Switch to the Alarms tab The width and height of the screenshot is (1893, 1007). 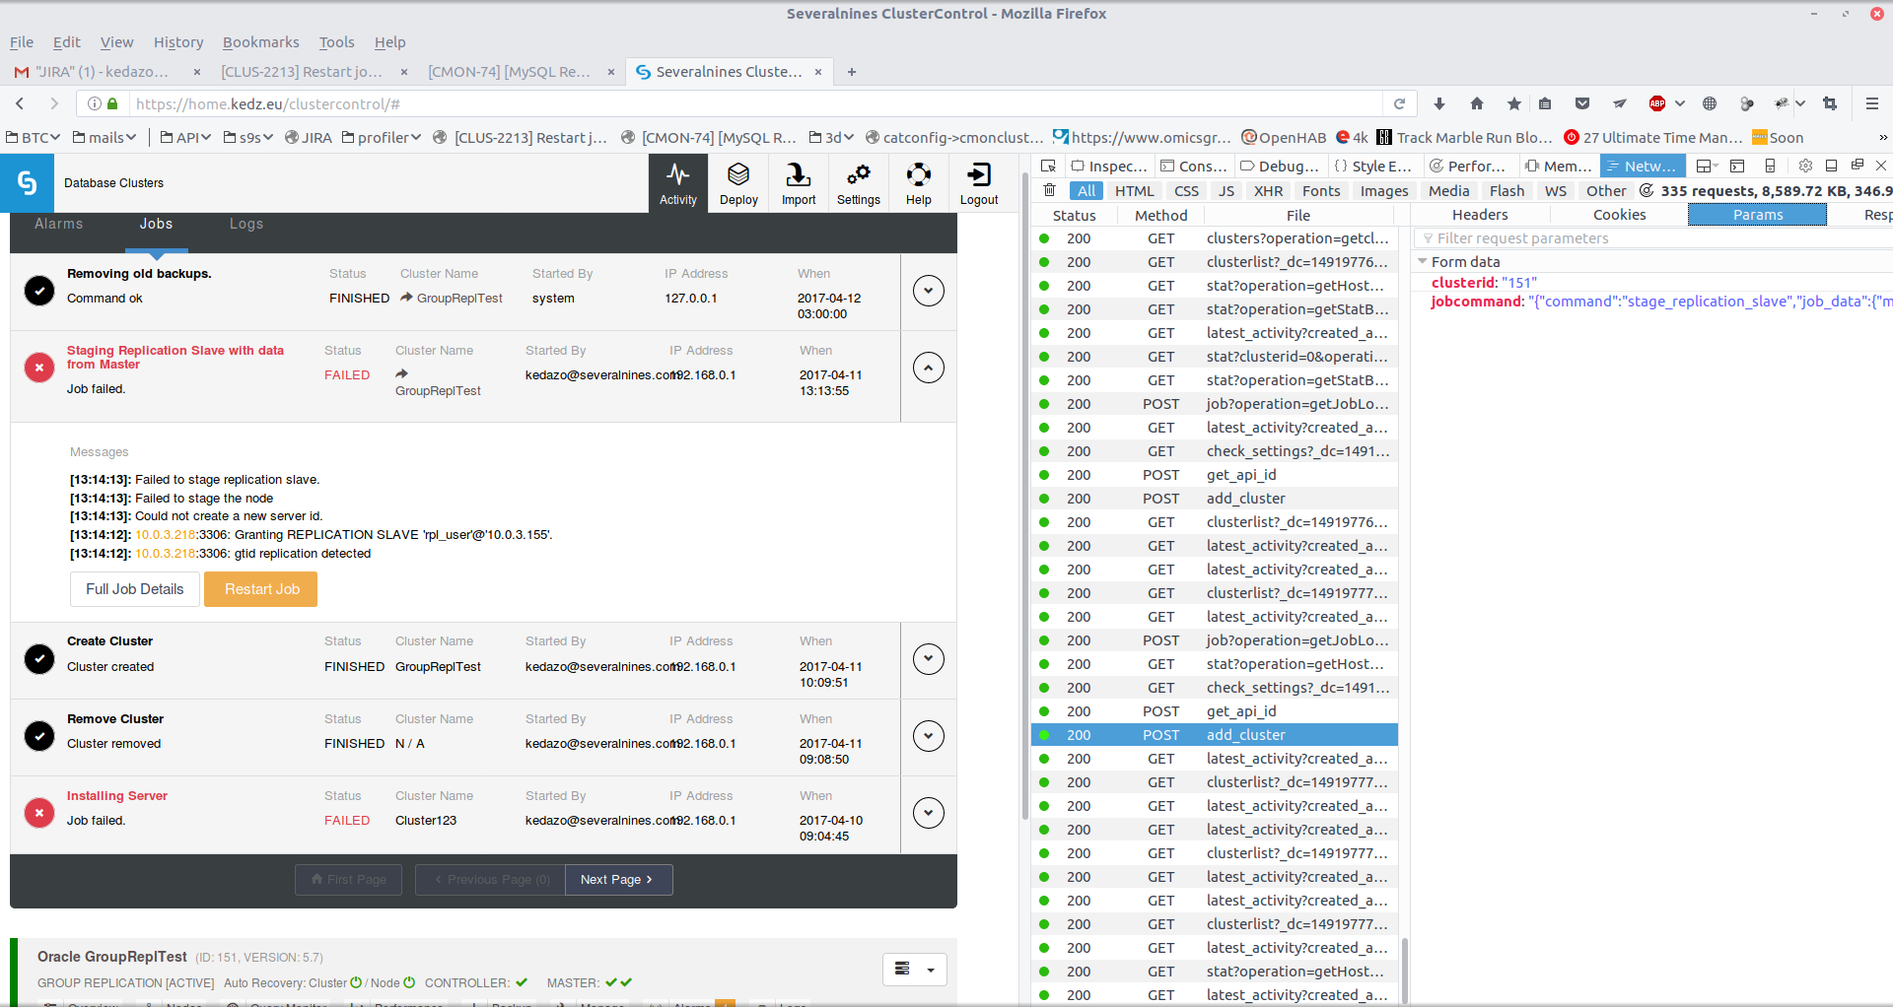pyautogui.click(x=58, y=224)
